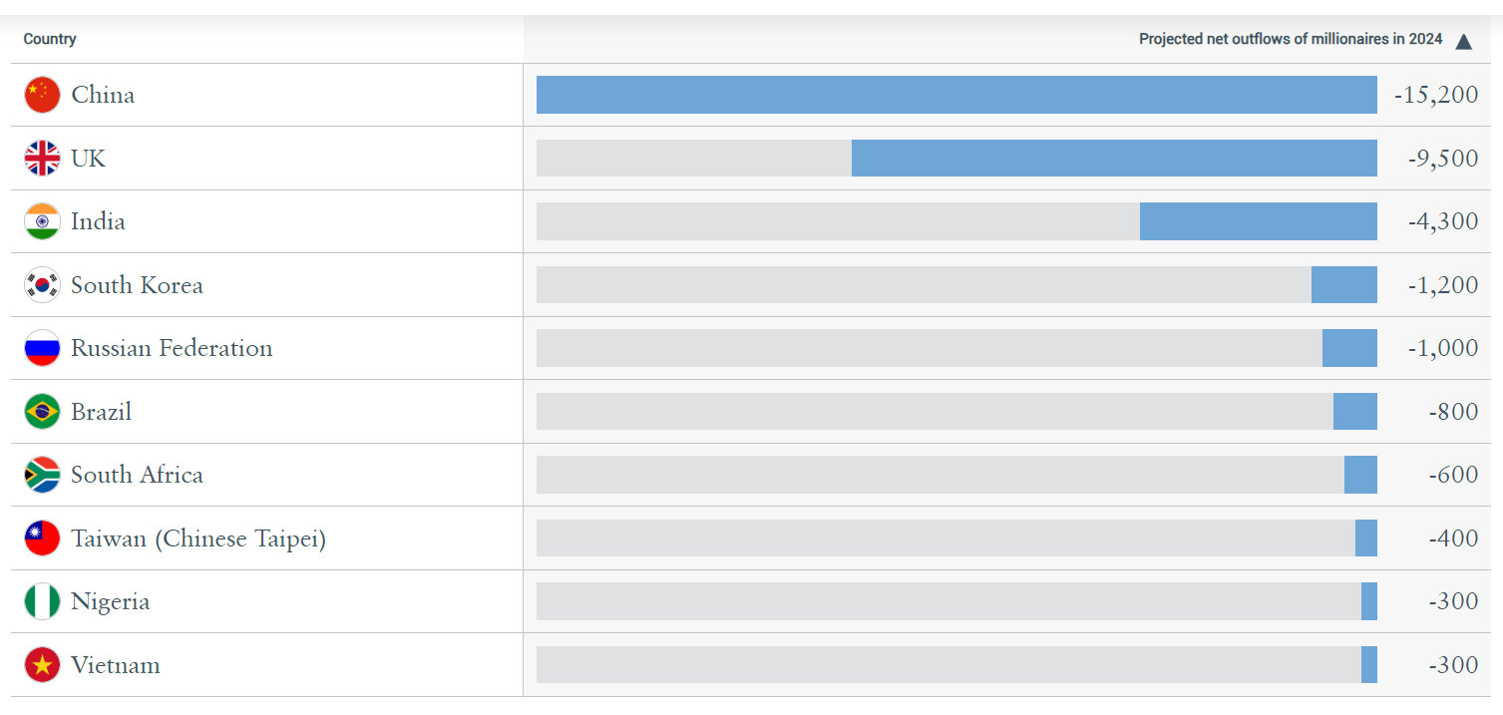Click the UK's blue outflow bar
This screenshot has height=715, width=1503.
point(1114,158)
